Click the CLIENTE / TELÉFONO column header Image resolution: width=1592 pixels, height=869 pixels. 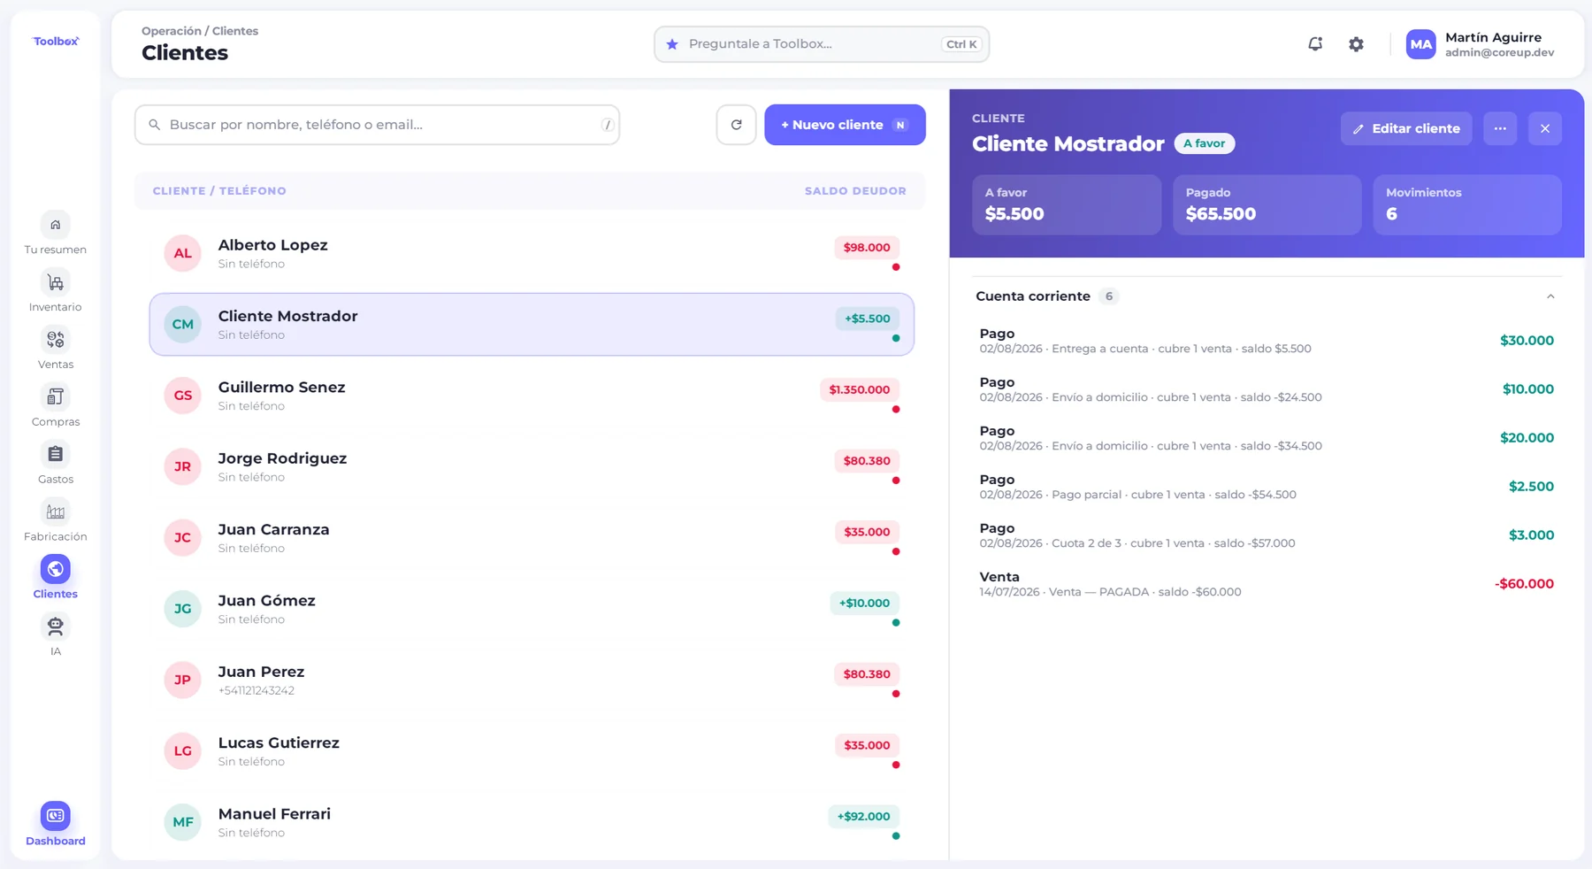(x=219, y=191)
